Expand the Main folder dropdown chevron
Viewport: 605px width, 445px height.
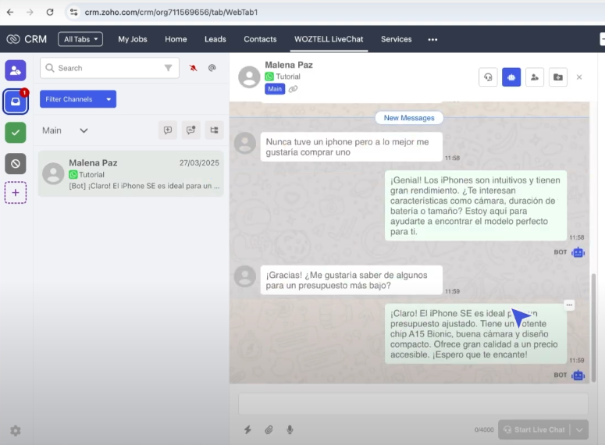pyautogui.click(x=84, y=130)
